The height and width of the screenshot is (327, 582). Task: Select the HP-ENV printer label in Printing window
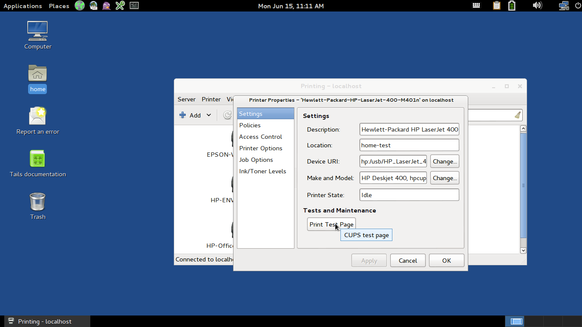[222, 200]
